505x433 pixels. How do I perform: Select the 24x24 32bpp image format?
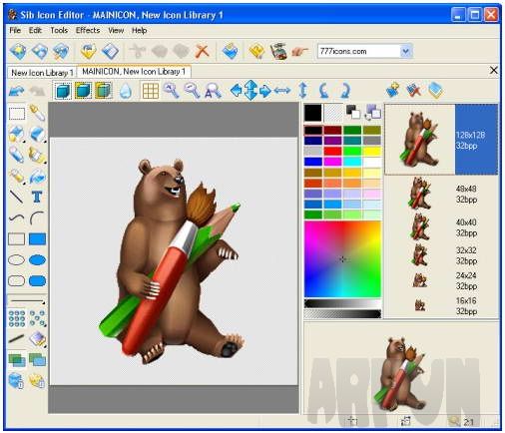pyautogui.click(x=441, y=280)
